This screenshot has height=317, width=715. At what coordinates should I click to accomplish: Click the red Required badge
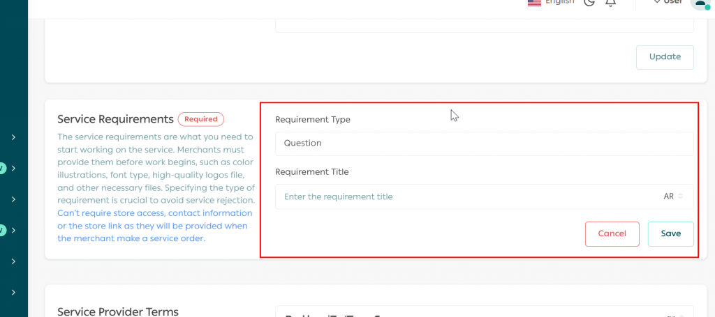pyautogui.click(x=201, y=119)
